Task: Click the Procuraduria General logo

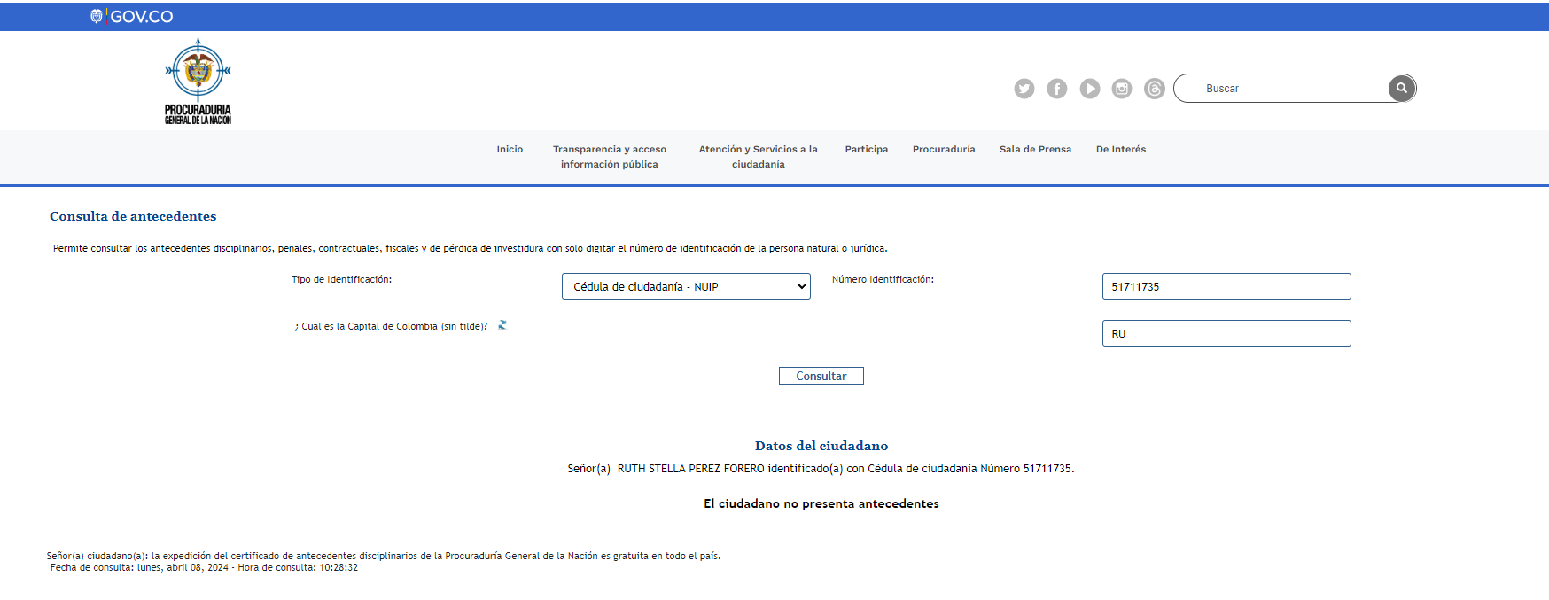Action: click(198, 82)
